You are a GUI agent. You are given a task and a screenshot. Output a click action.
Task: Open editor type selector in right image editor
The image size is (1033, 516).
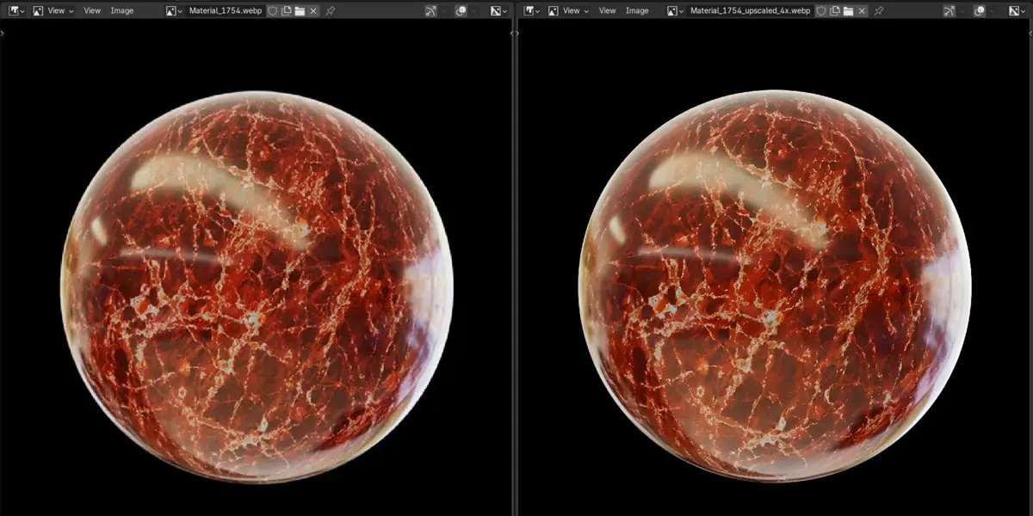point(532,10)
